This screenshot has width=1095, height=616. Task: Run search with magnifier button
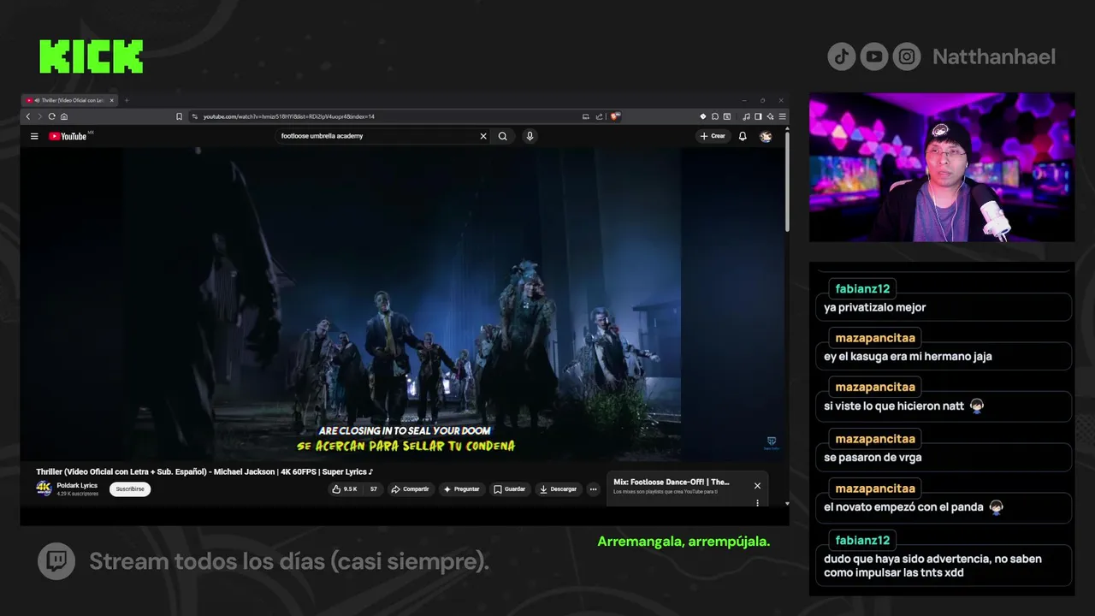coord(503,136)
